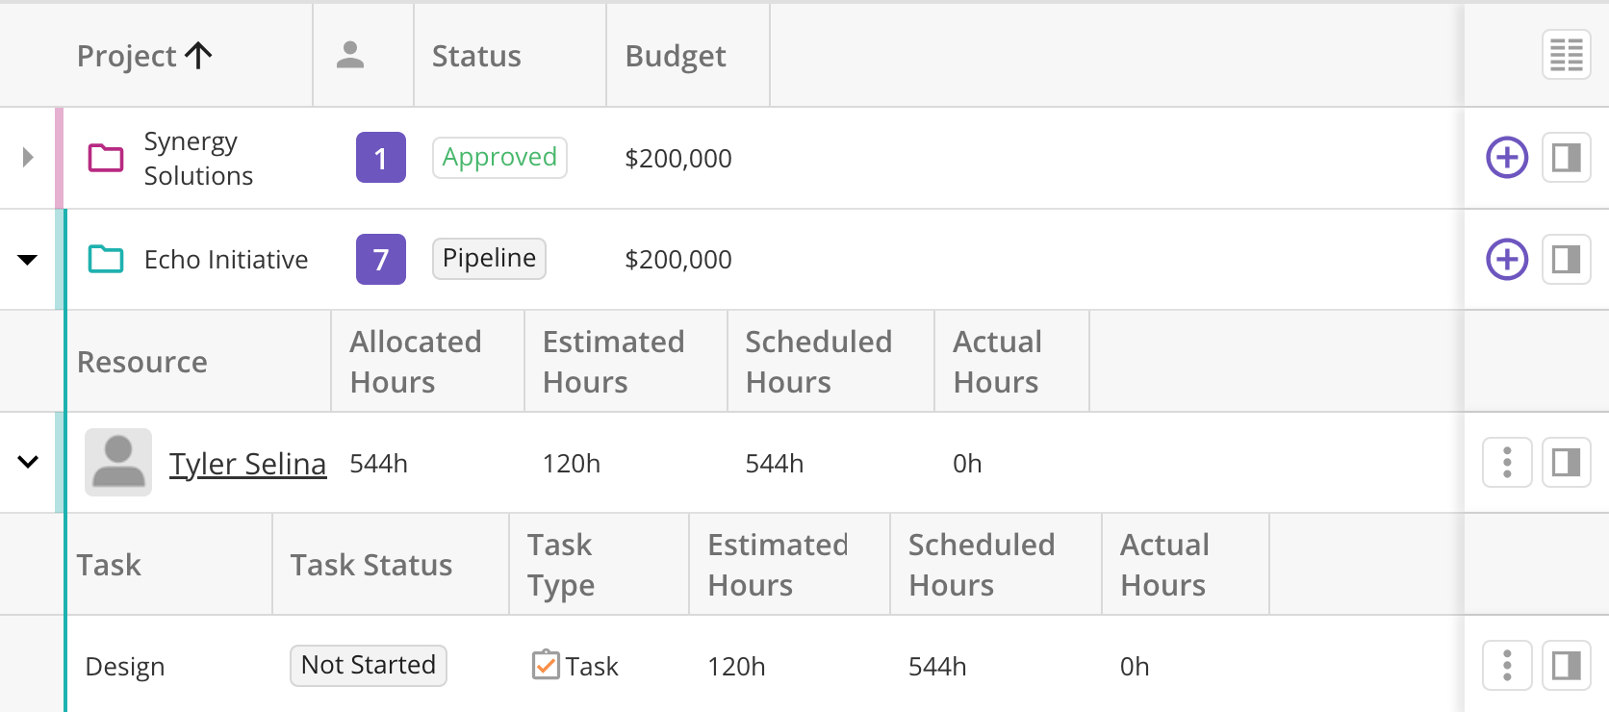Click the resource Actual Hours column header
The image size is (1609, 712).
pyautogui.click(x=997, y=362)
